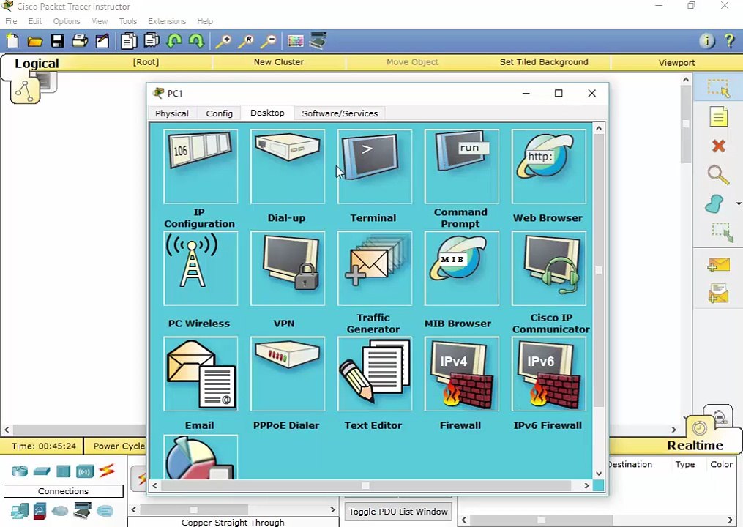Click the Open folder toolbar icon
This screenshot has width=743, height=527.
coord(34,41)
